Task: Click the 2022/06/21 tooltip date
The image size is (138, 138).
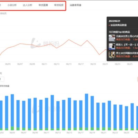Action: (115, 21)
